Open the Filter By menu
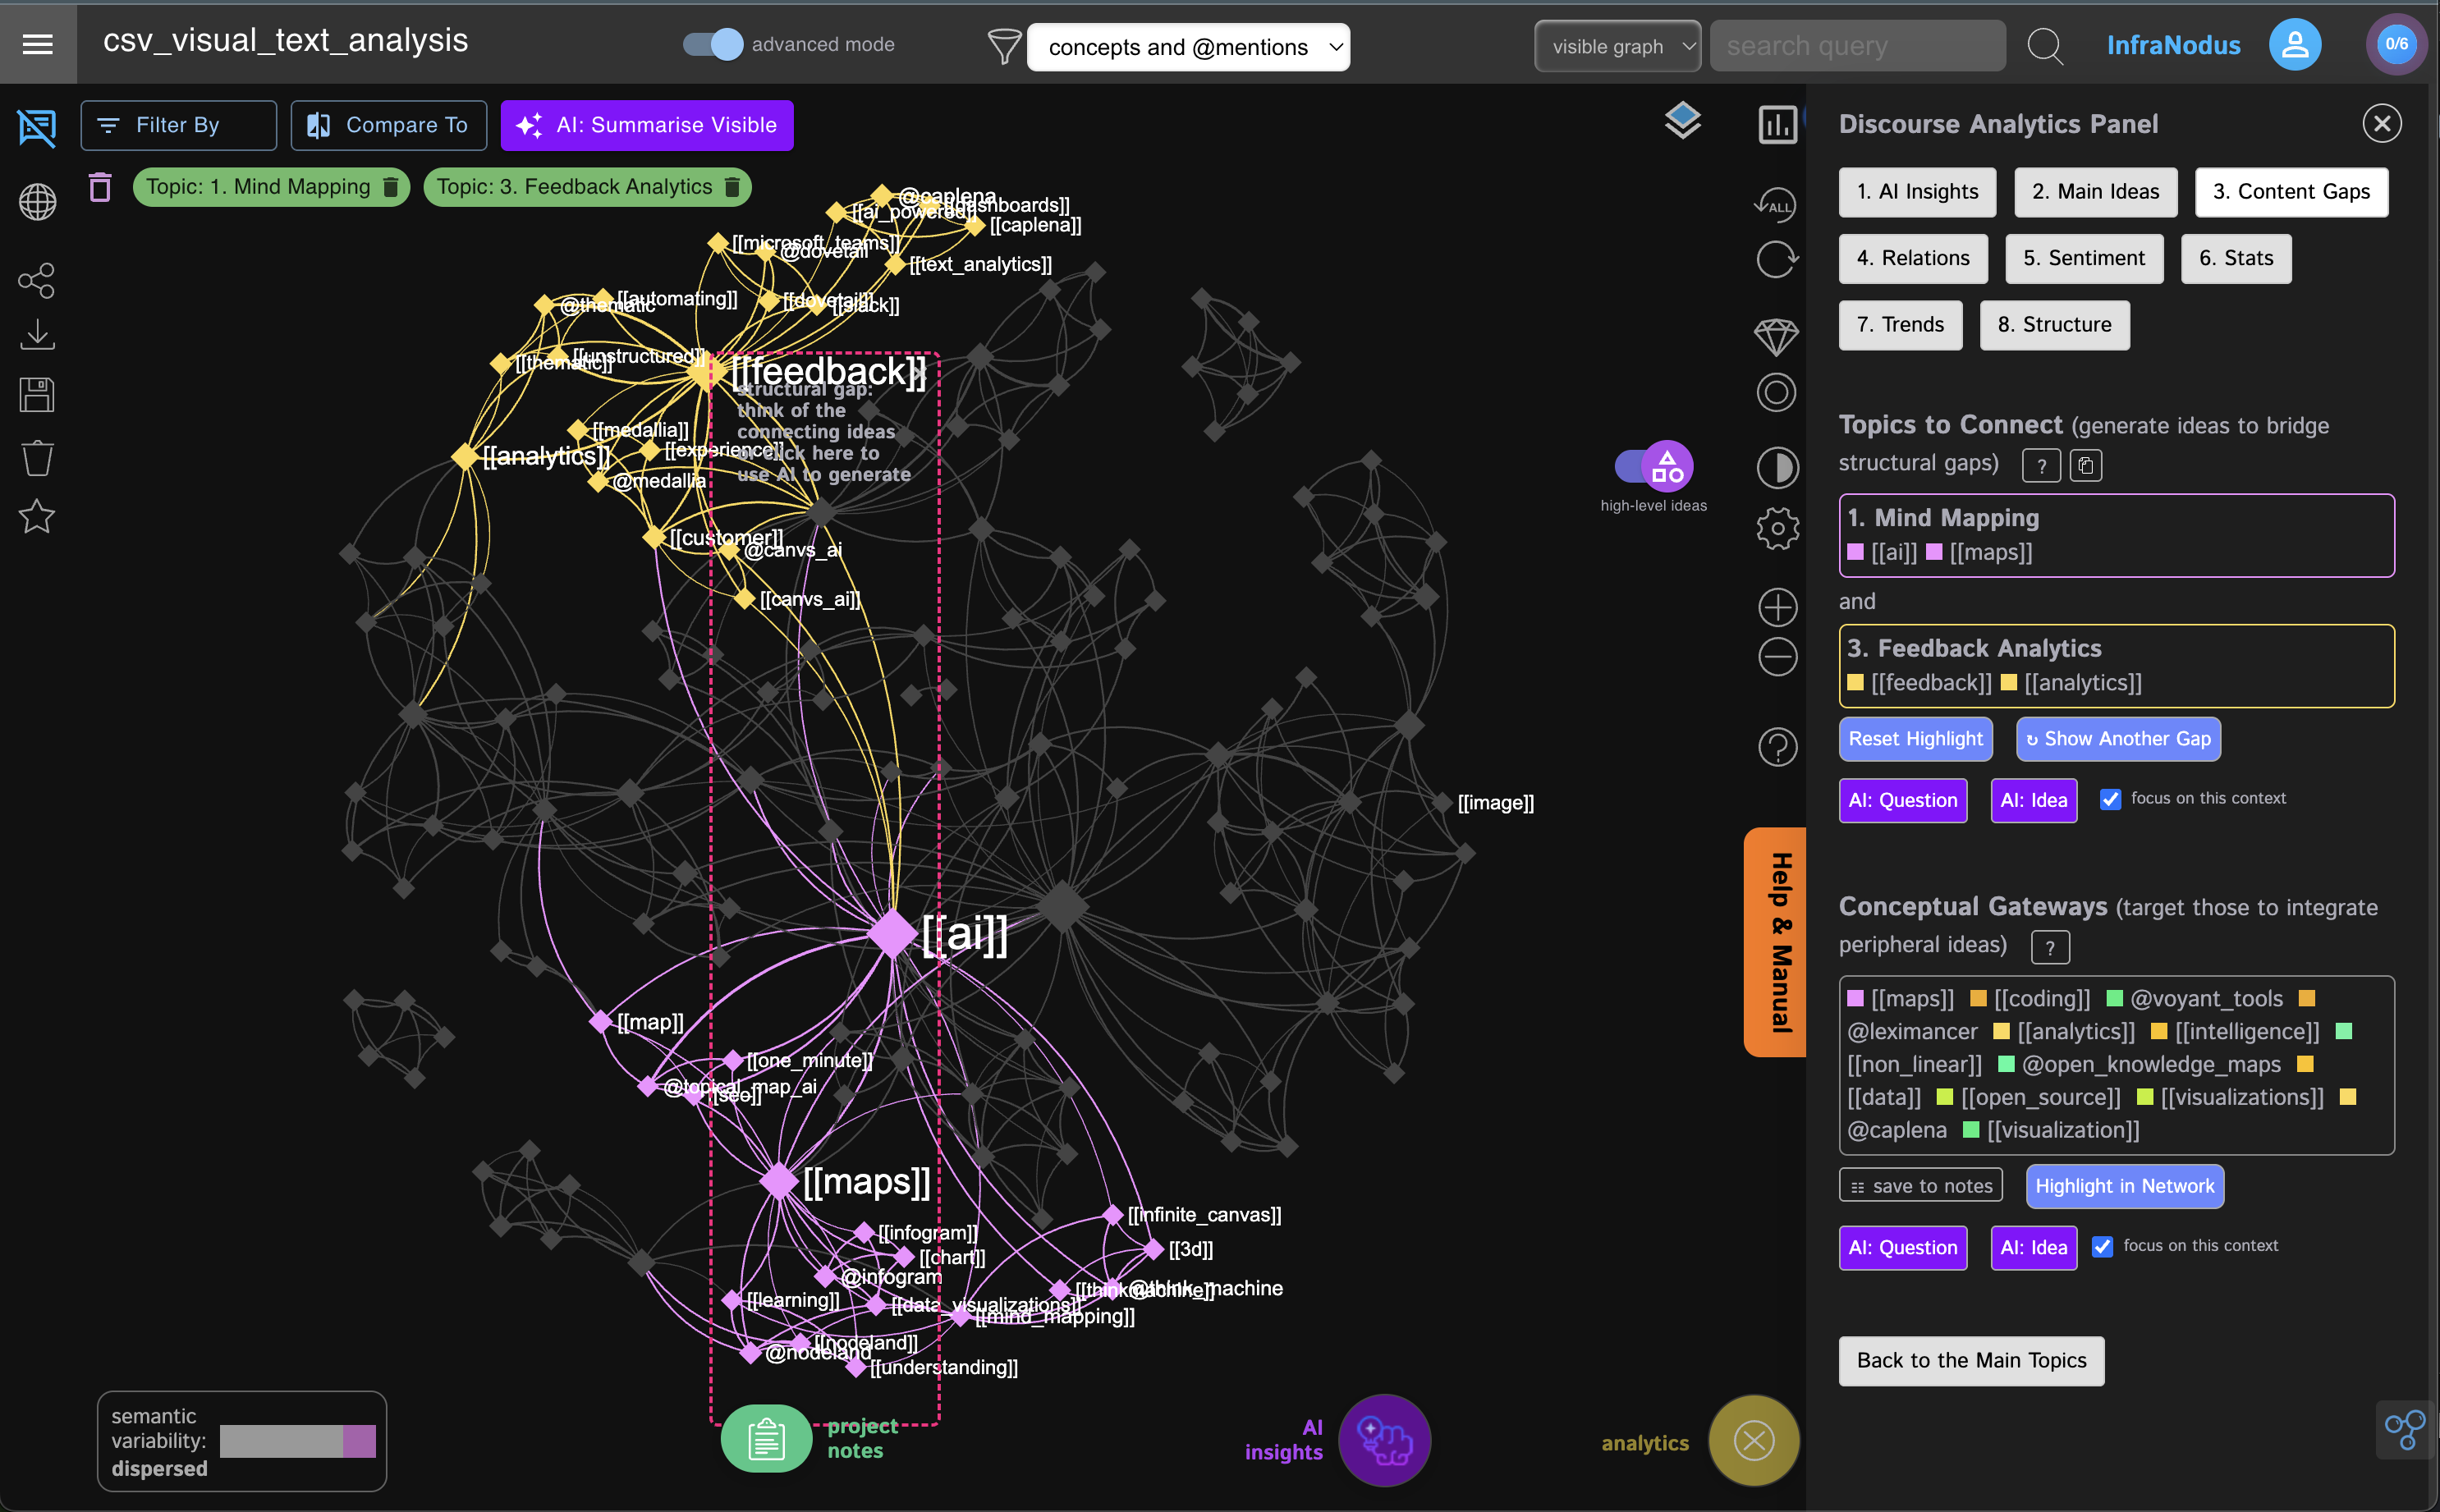 point(178,125)
